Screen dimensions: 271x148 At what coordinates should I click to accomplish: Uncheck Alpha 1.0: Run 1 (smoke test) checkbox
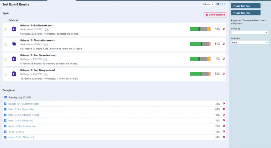coord(5,126)
